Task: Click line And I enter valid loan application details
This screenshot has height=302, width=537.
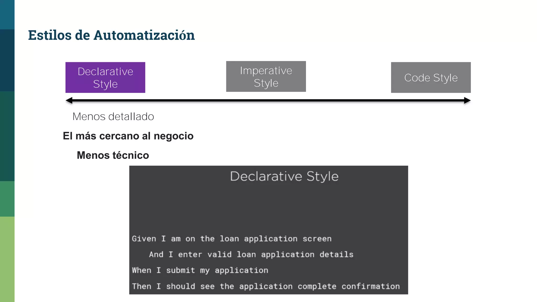Action: [251, 255]
